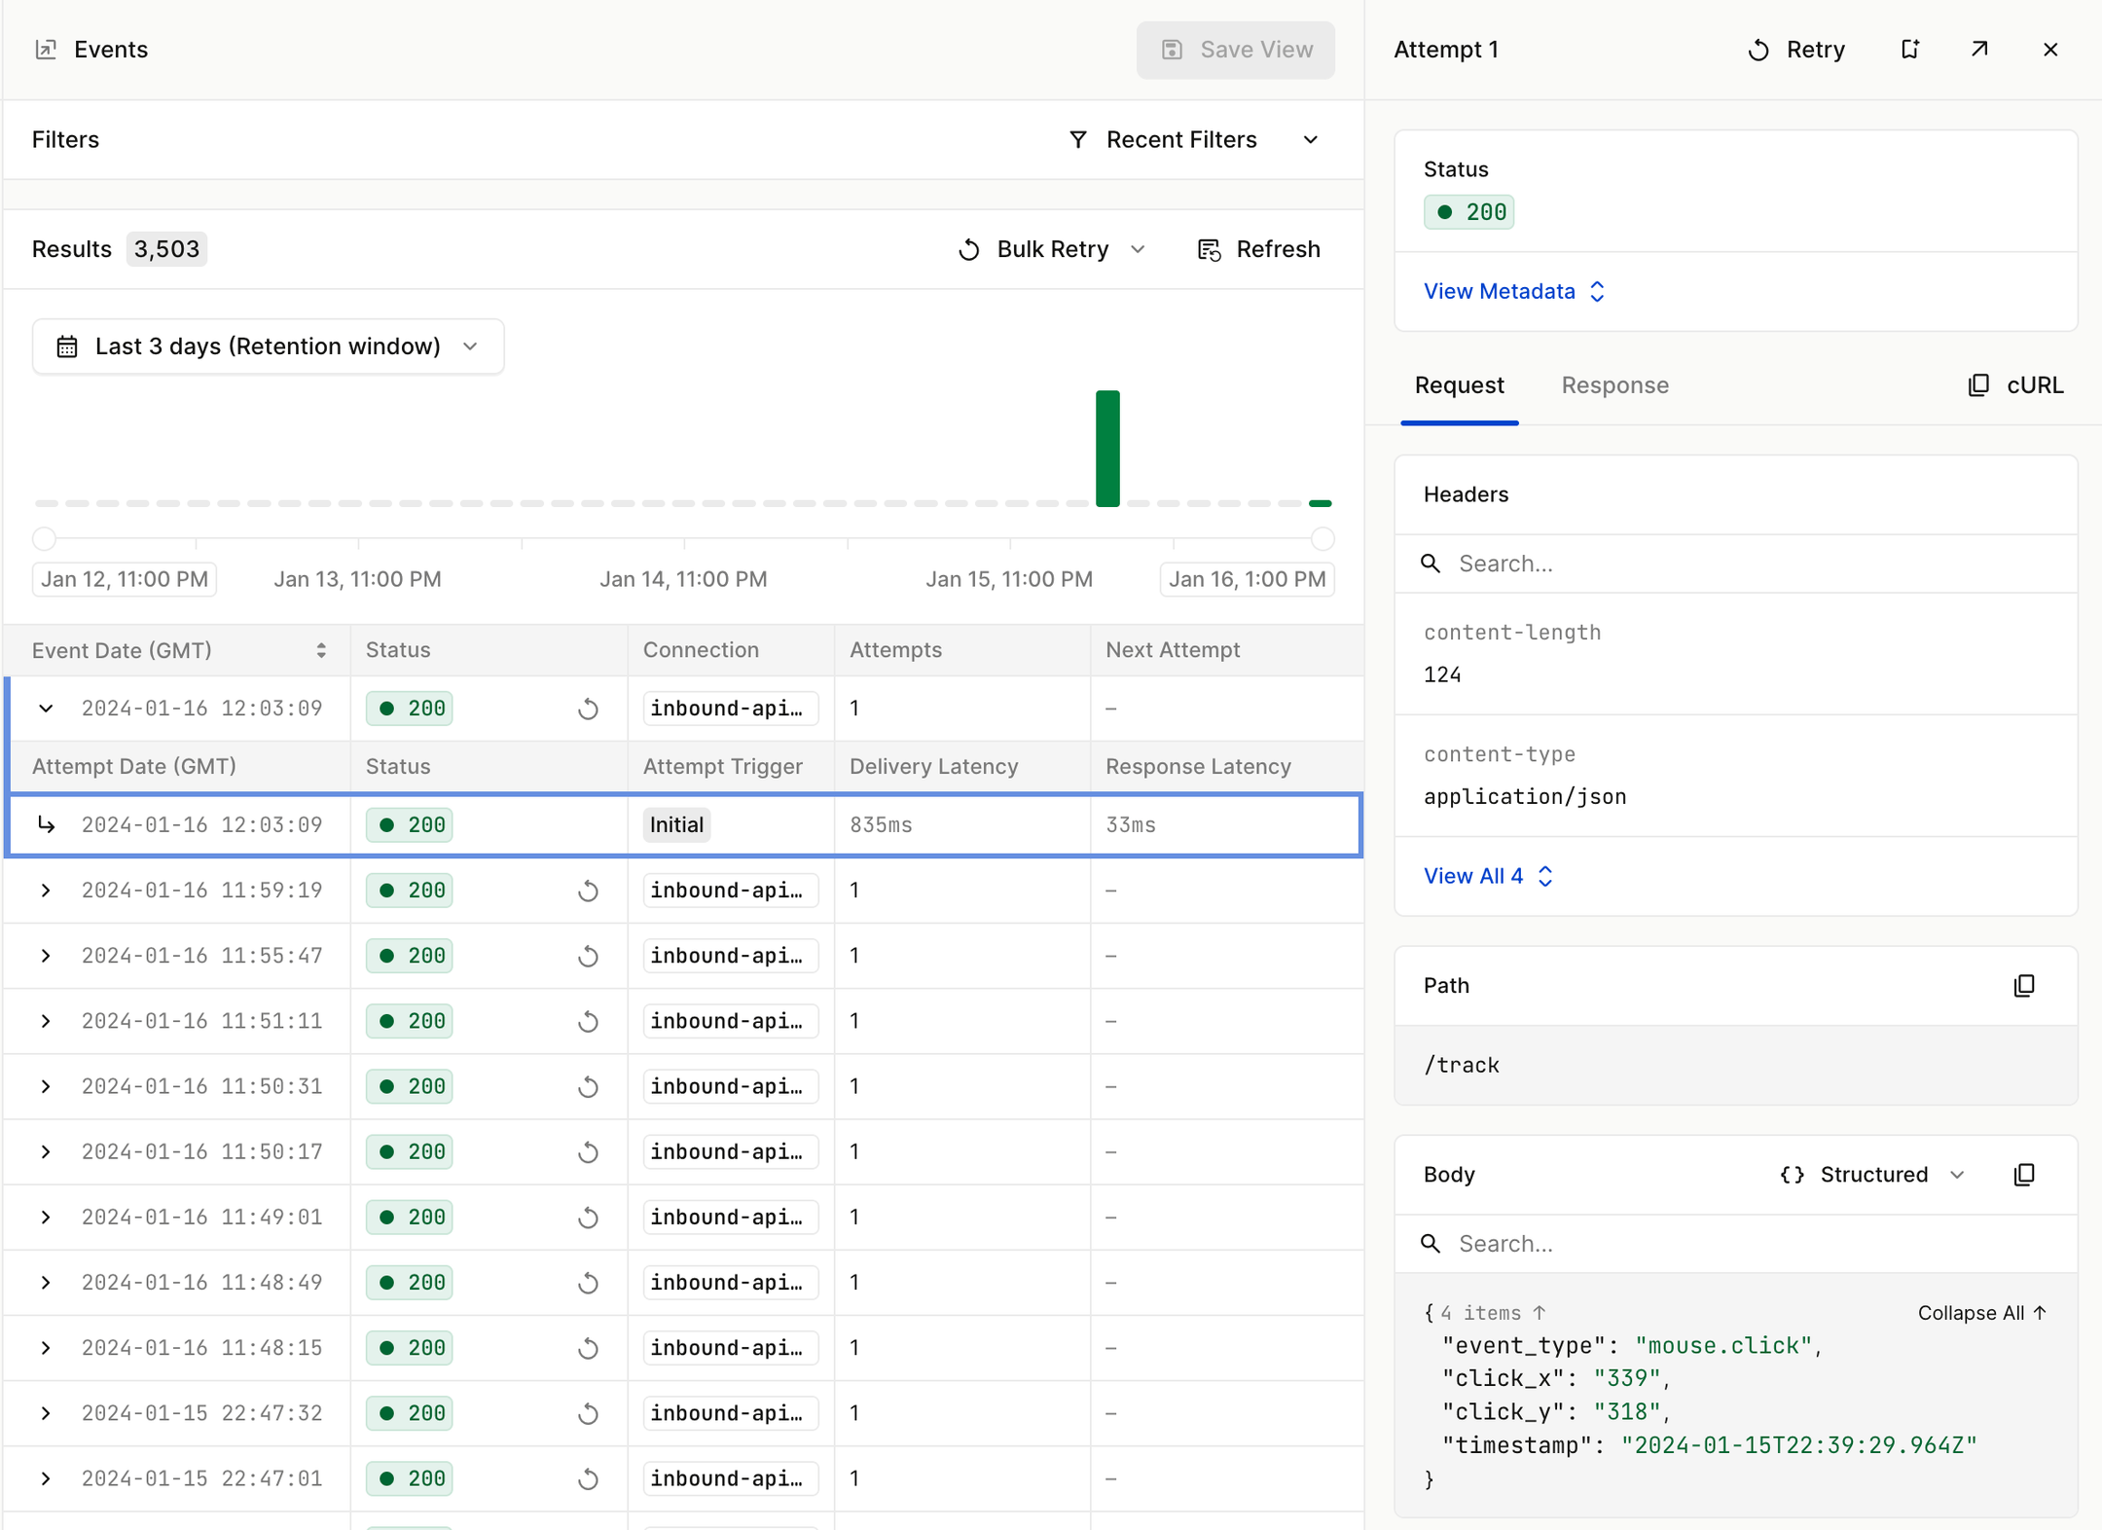Copy the Path value
Viewport: 2102px width, 1530px height.
click(2023, 986)
